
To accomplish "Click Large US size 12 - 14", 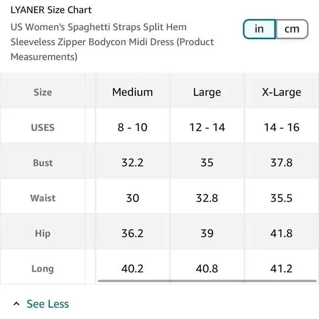I will (x=207, y=128).
